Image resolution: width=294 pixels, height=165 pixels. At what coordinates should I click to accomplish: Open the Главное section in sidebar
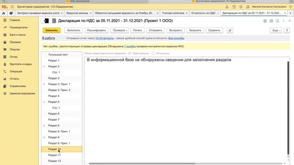15,20
